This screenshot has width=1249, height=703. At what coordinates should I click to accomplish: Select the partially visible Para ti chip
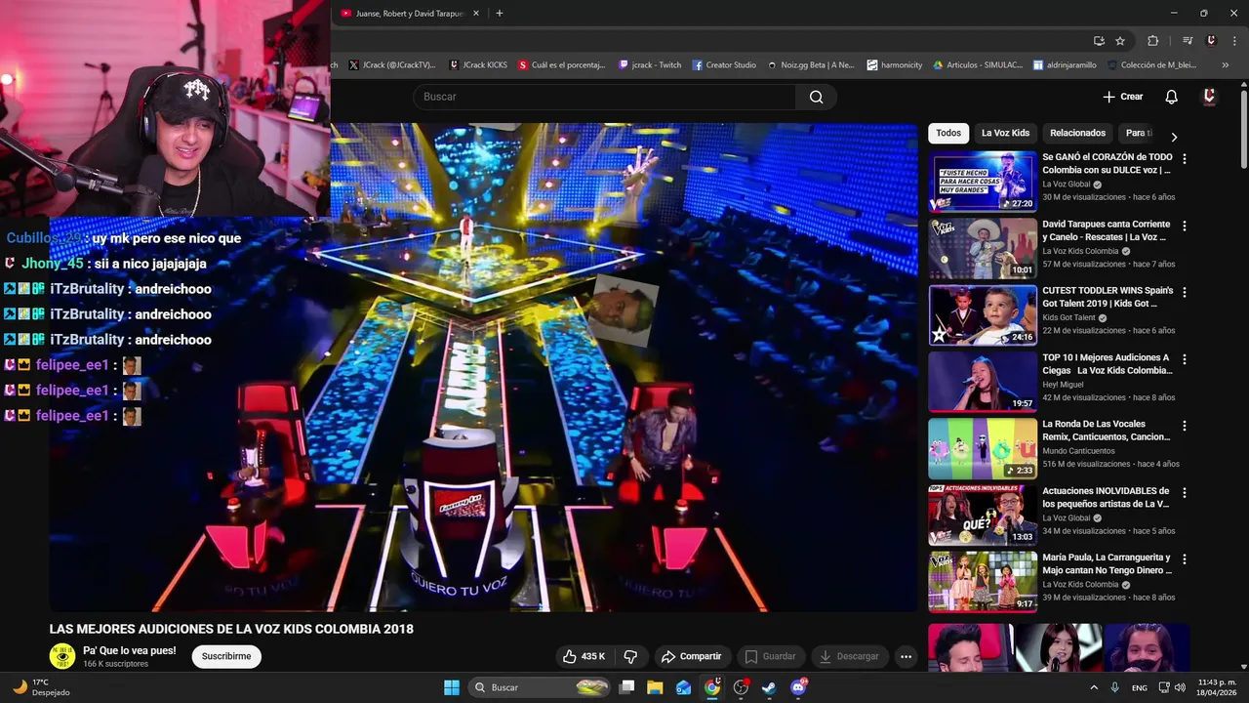tap(1137, 133)
